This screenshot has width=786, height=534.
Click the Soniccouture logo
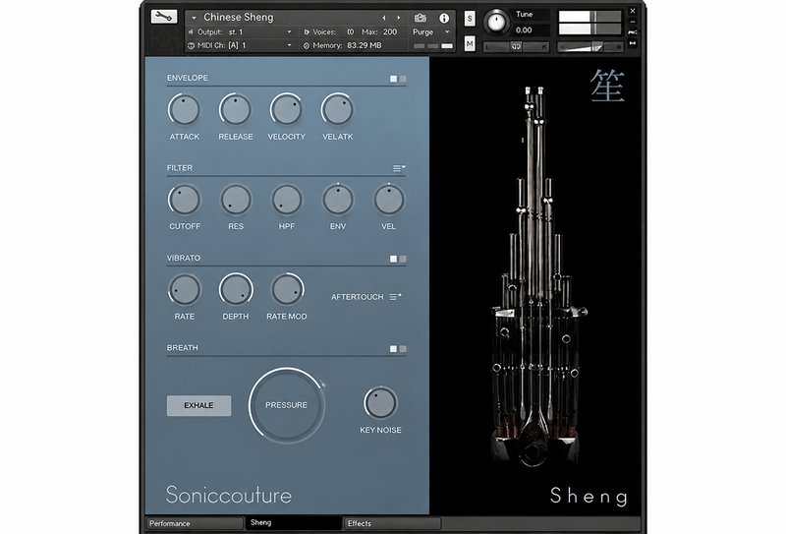(x=229, y=495)
